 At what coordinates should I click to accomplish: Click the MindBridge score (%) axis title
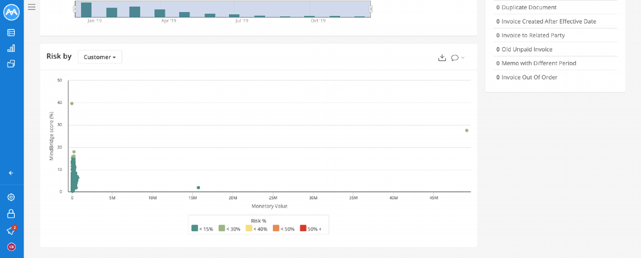click(52, 136)
